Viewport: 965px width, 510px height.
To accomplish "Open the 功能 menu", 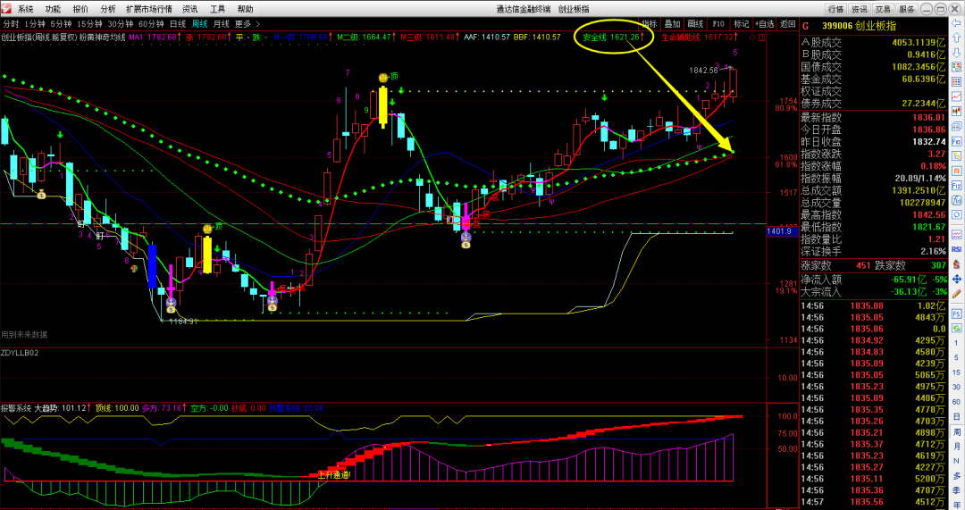I will [53, 9].
